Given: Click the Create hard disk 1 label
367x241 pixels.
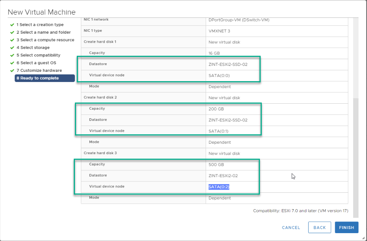Looking at the screenshot, I should (x=100, y=42).
